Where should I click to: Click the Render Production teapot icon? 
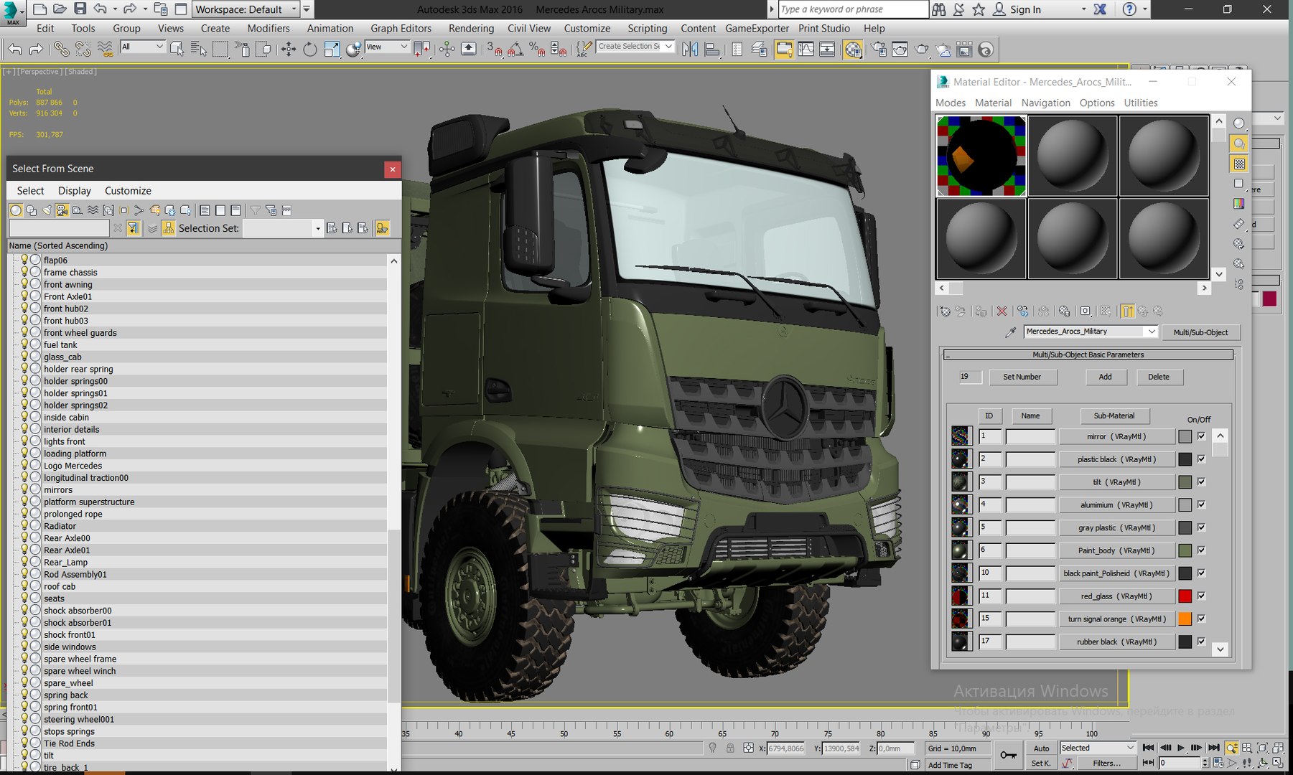click(x=922, y=49)
